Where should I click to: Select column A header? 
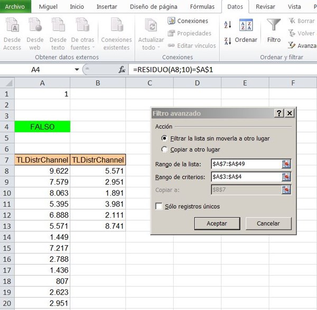point(42,83)
